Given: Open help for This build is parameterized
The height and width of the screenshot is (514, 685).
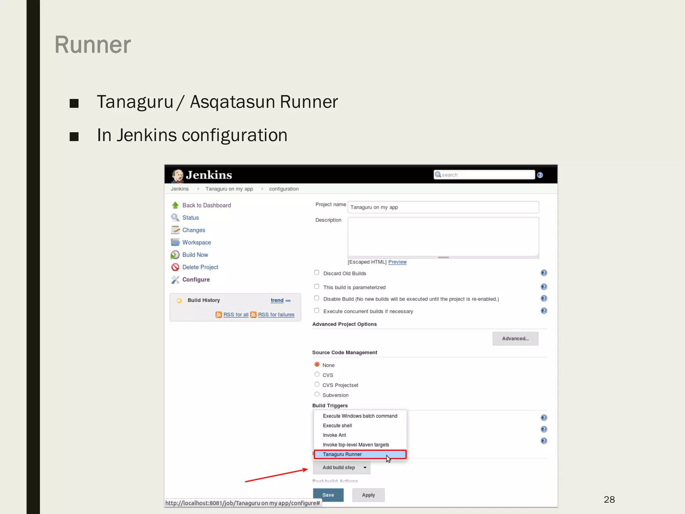Looking at the screenshot, I should pyautogui.click(x=544, y=287).
